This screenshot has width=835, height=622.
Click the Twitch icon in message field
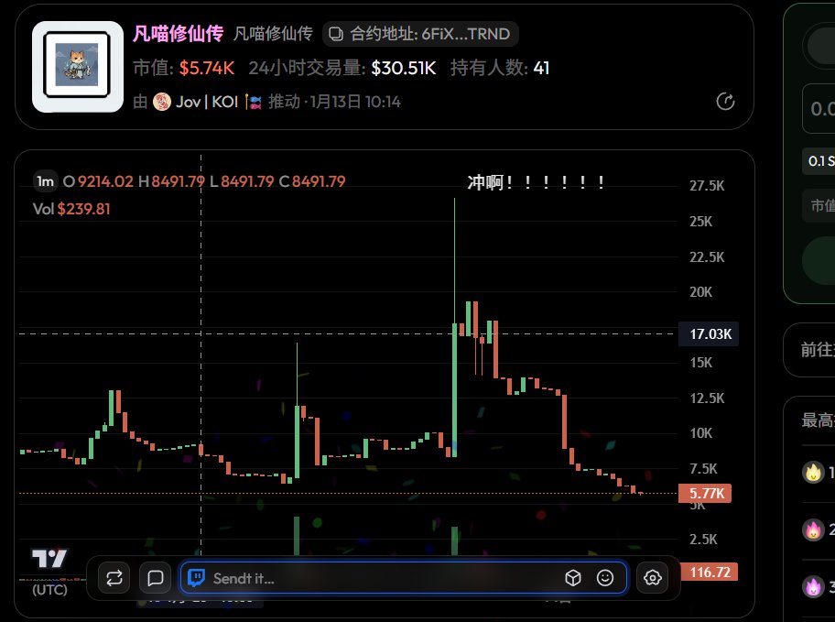(196, 578)
